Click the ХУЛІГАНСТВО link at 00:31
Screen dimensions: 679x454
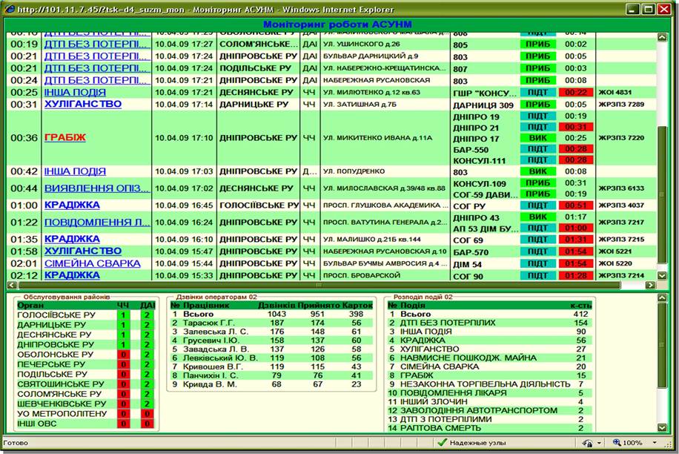pyautogui.click(x=83, y=104)
